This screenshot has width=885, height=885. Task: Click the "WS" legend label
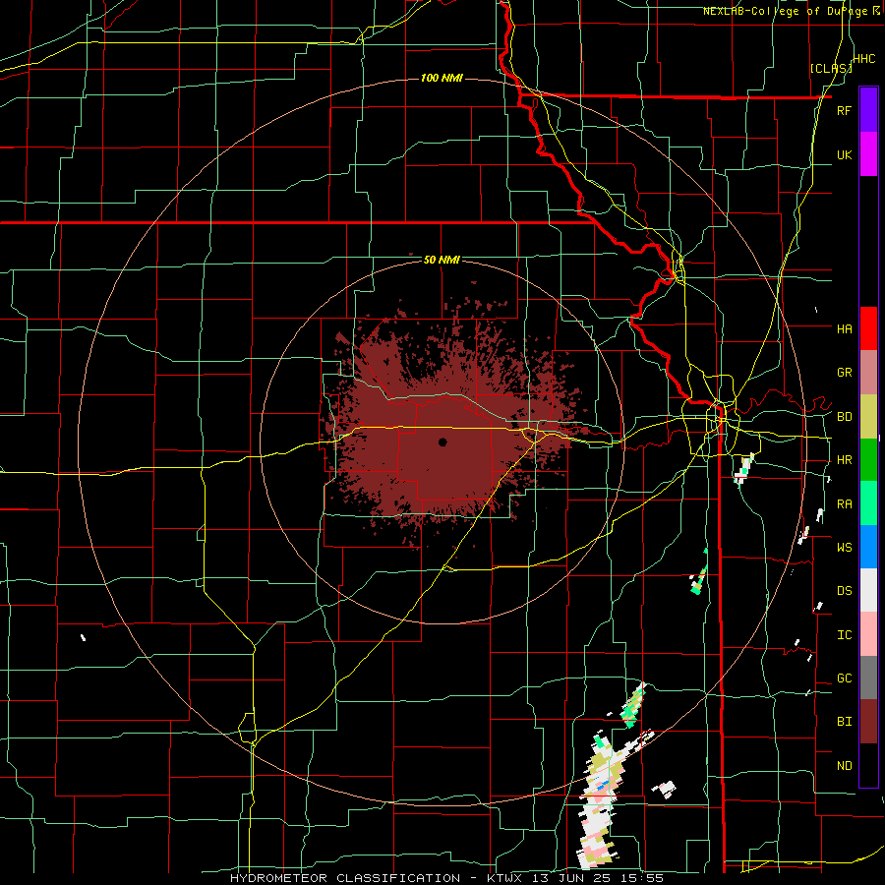(844, 548)
